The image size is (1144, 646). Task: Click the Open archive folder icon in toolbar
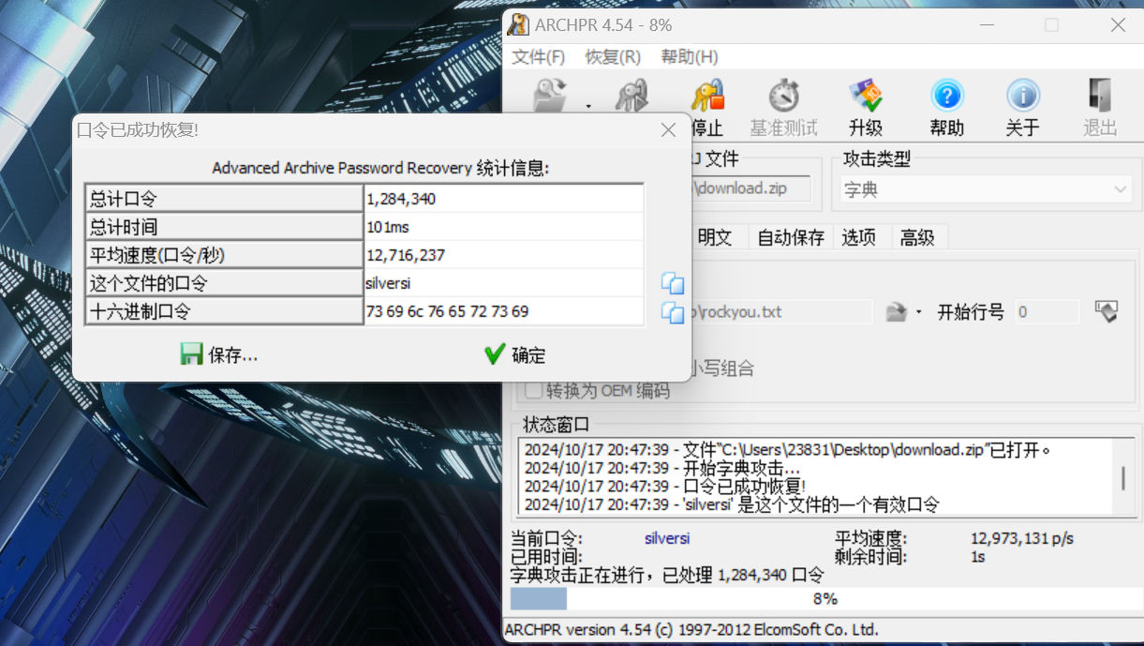pos(550,96)
